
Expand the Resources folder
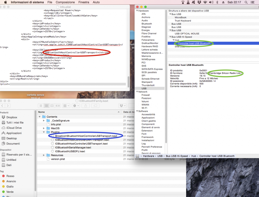(44, 155)
